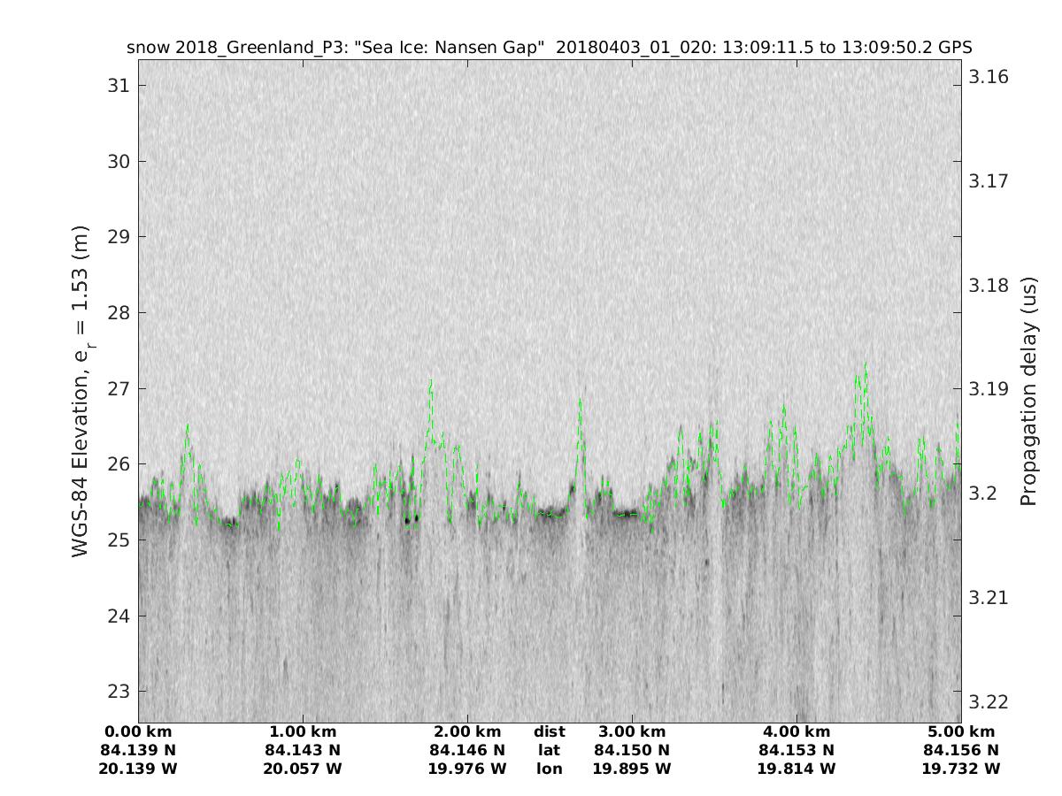The image size is (1062, 796).
Task: Select the 28 elevation tick label
Action: pos(116,313)
